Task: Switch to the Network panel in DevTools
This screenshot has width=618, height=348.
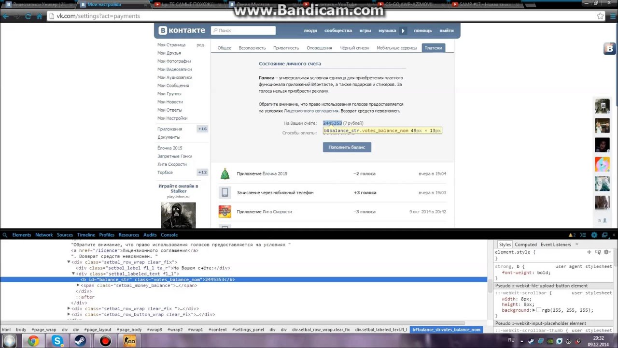Action: coord(44,235)
